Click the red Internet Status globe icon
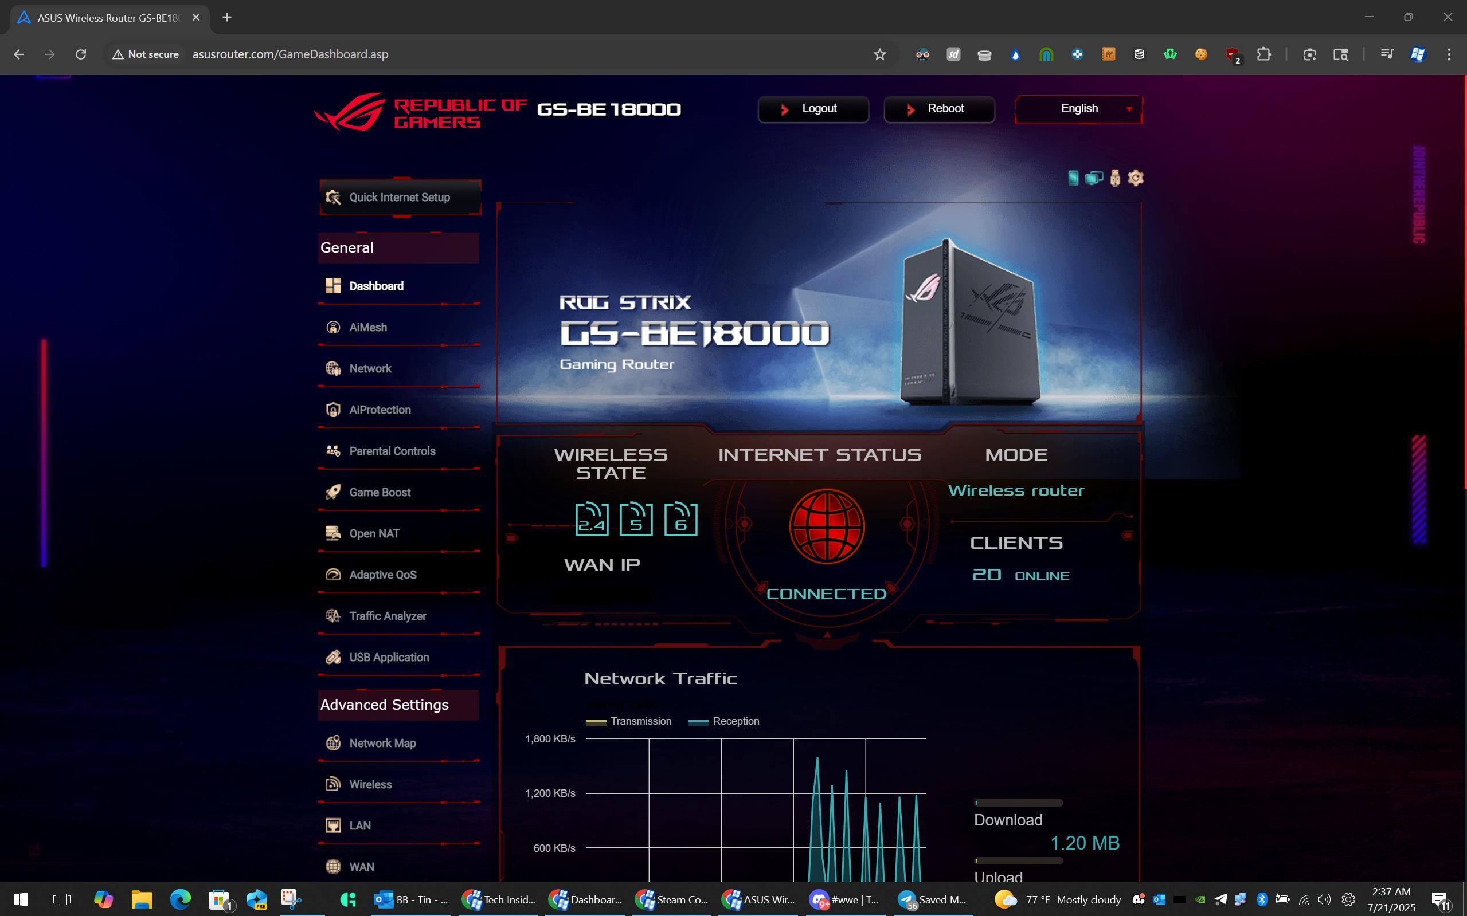Viewport: 1467px width, 916px height. coord(826,526)
